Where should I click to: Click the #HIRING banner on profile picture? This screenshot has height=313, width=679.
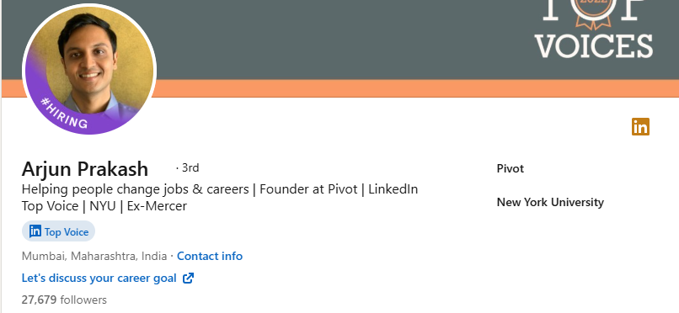click(x=64, y=114)
